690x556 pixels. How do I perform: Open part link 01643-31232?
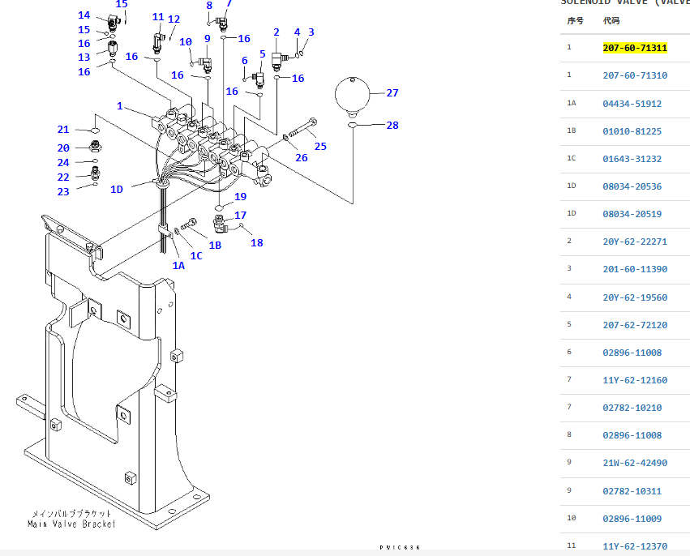(632, 159)
